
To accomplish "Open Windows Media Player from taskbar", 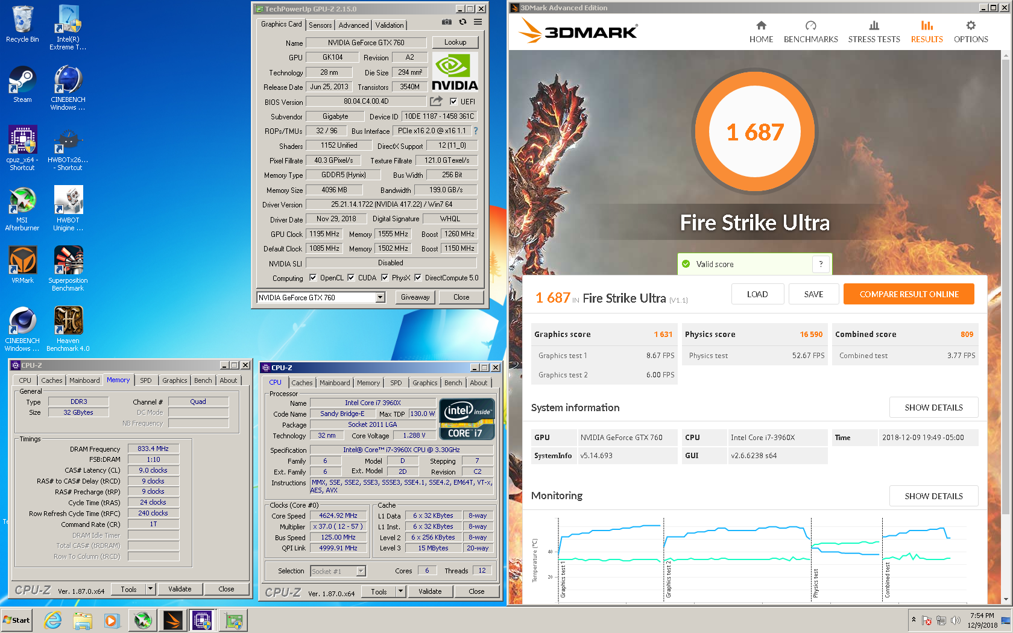I will pos(112,620).
